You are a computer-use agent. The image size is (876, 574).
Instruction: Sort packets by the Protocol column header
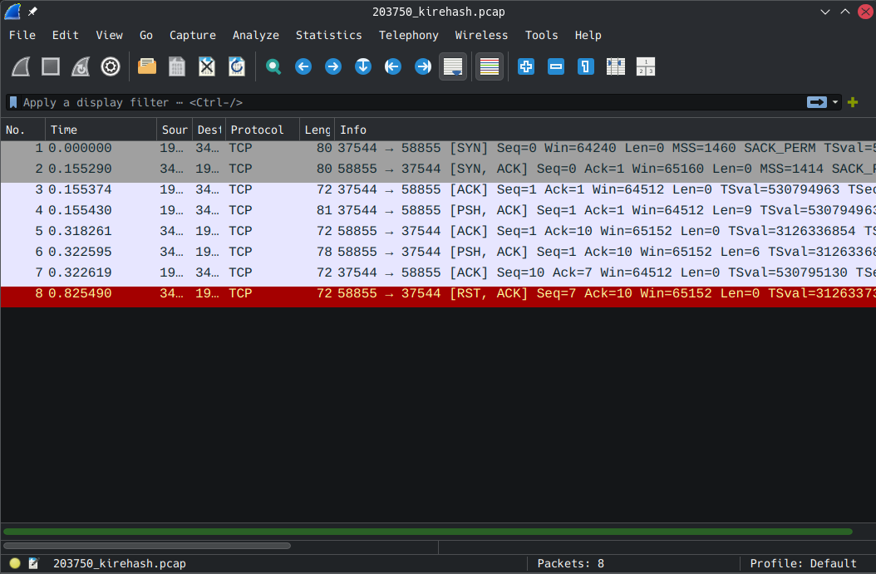click(x=258, y=130)
